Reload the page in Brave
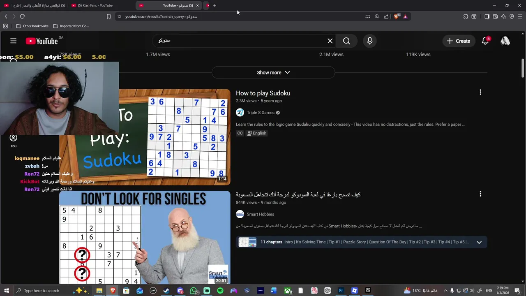Image resolution: width=526 pixels, height=296 pixels. [x=22, y=16]
